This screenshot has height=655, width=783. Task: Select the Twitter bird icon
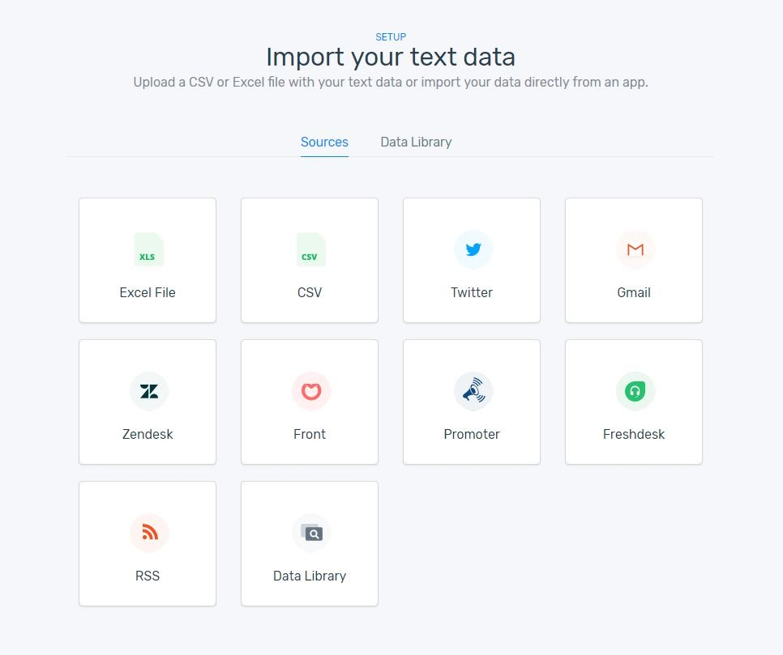[x=473, y=249]
